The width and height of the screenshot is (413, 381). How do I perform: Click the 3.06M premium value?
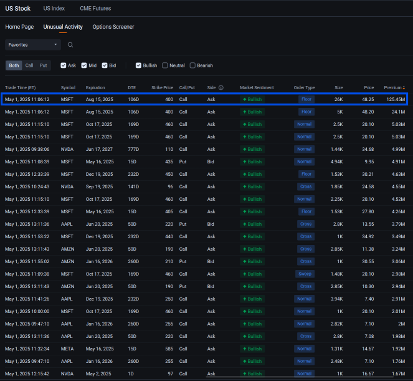[x=398, y=261]
